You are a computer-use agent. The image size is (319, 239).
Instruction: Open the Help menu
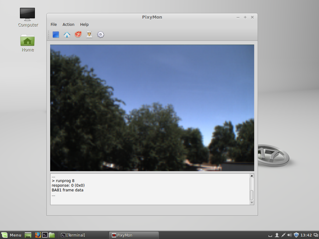[84, 25]
